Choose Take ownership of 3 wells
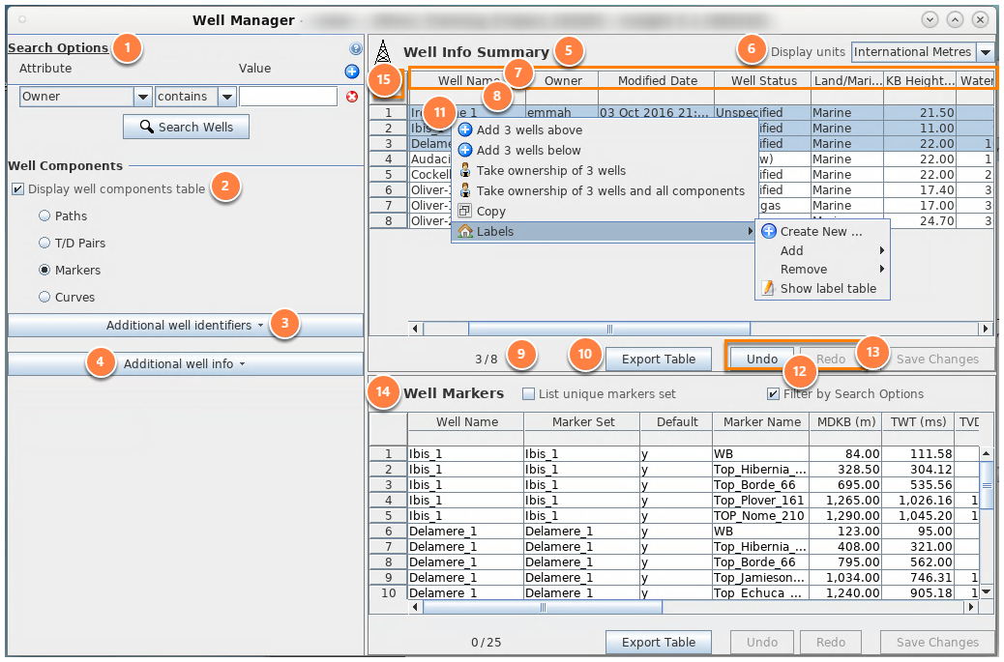The width and height of the screenshot is (1004, 662). pyautogui.click(x=550, y=171)
